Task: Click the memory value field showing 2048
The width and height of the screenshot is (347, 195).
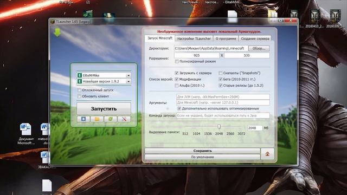Action: click(x=255, y=128)
